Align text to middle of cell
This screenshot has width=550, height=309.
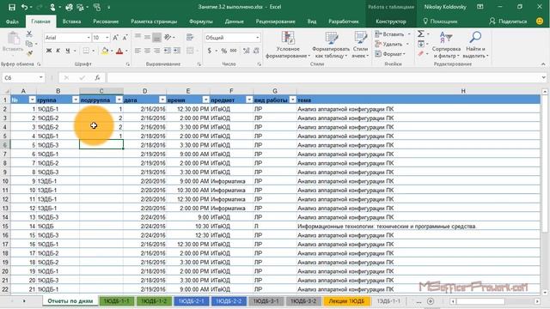click(147, 37)
